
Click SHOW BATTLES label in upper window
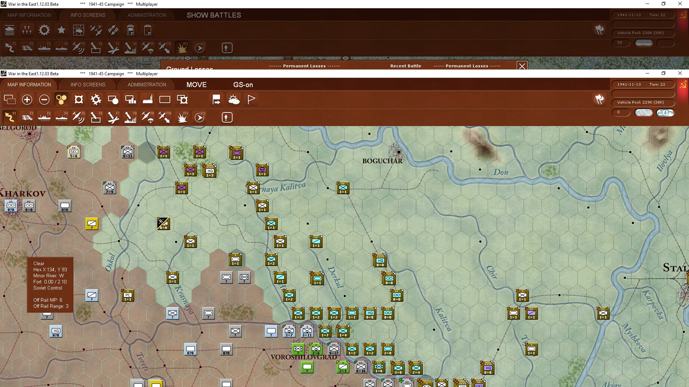[214, 15]
